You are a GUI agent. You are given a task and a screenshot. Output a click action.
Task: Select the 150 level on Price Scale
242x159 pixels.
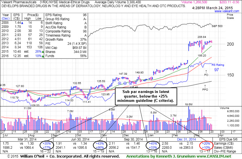coord(230,75)
